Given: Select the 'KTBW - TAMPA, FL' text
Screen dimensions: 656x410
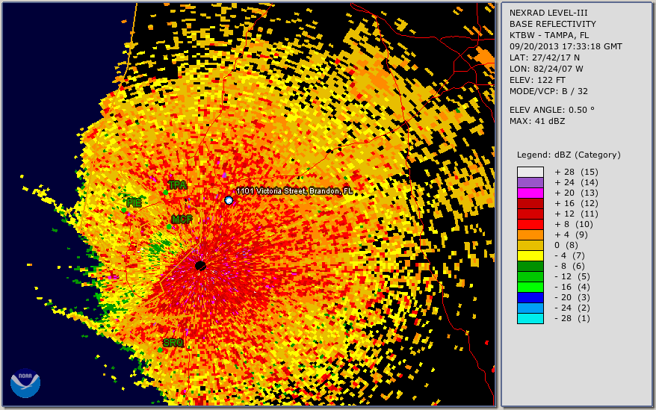Looking at the screenshot, I should 549,35.
